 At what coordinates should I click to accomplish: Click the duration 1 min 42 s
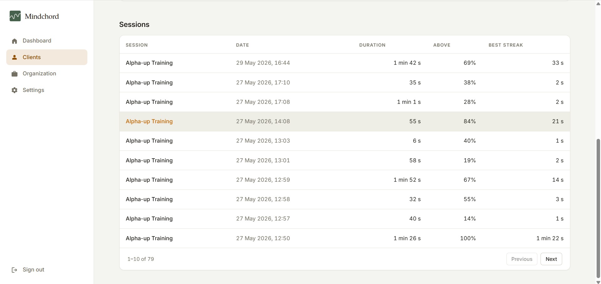[407, 63]
